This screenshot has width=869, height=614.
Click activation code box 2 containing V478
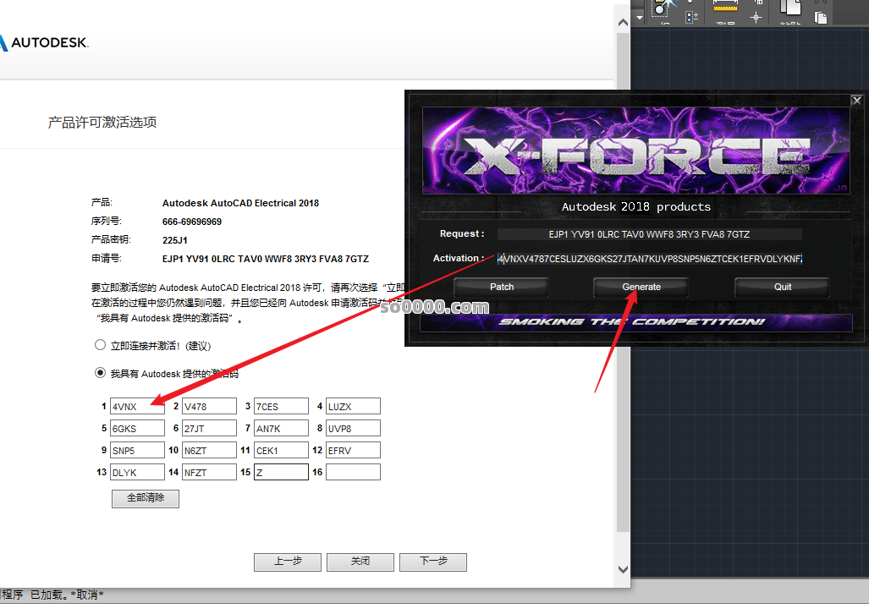coord(210,406)
